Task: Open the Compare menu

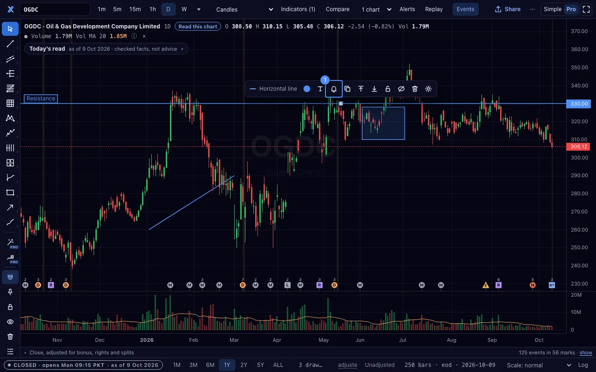Action: (x=338, y=9)
